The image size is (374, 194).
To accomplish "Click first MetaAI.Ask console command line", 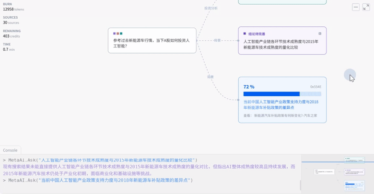I will click(x=100, y=160).
